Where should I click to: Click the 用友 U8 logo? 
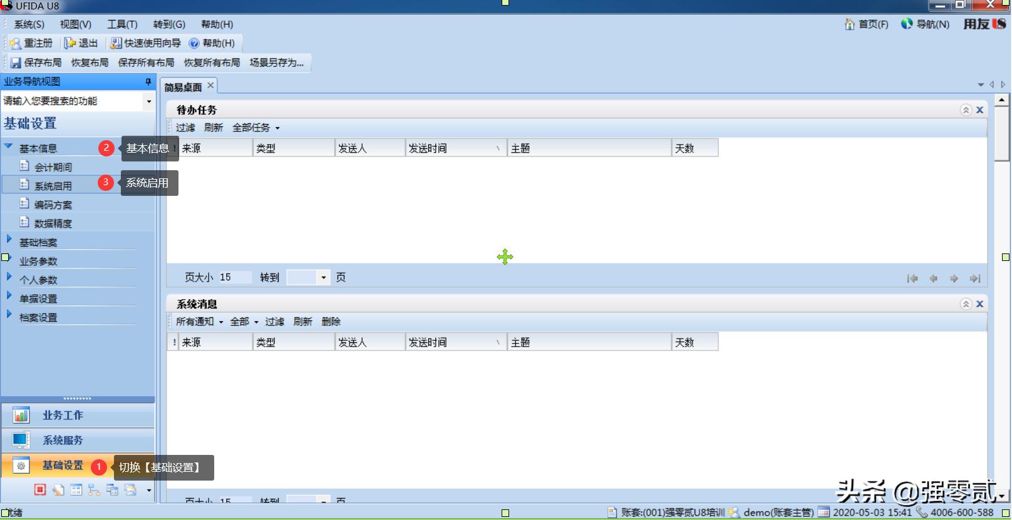pos(984,24)
